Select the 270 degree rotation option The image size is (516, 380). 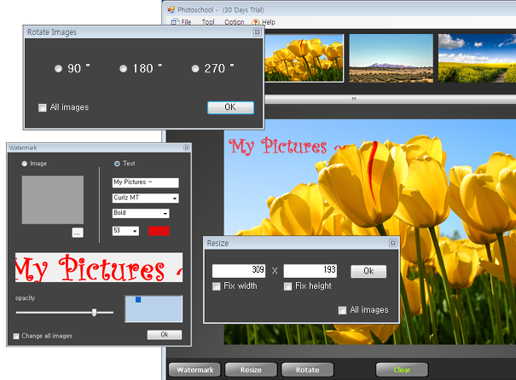coord(195,68)
